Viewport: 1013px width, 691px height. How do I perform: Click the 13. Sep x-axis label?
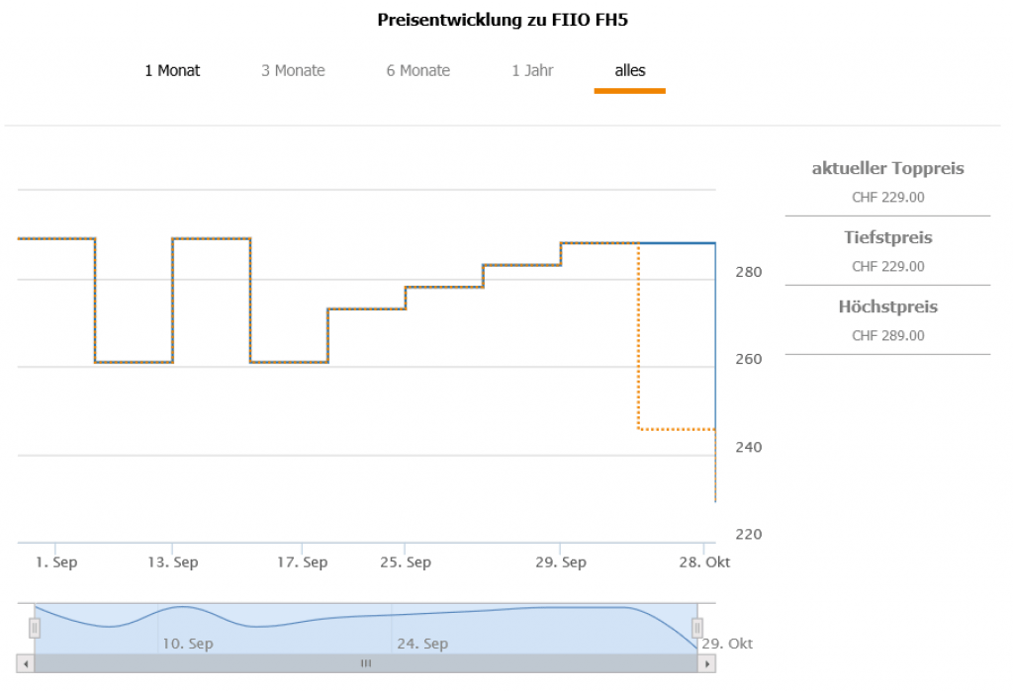172,562
